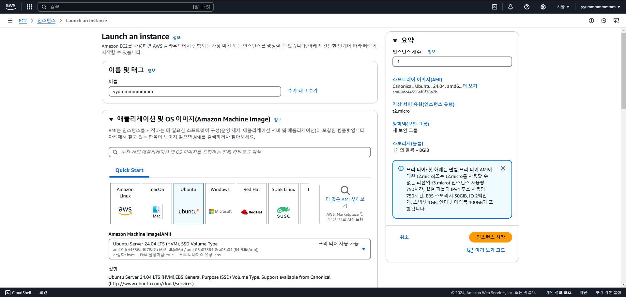Click the CloudShell icon in footer
Screen dimensions: 626x297
[8, 293]
